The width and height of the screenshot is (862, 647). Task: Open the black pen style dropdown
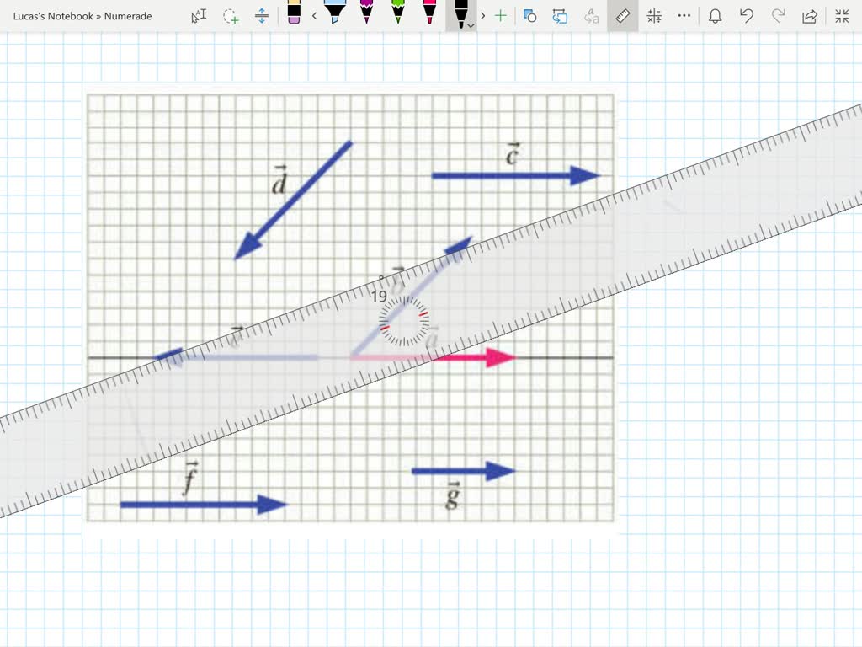point(470,25)
